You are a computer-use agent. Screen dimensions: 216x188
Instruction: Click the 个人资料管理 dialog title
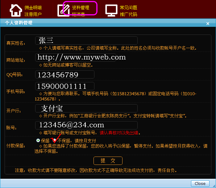click(x=19, y=23)
